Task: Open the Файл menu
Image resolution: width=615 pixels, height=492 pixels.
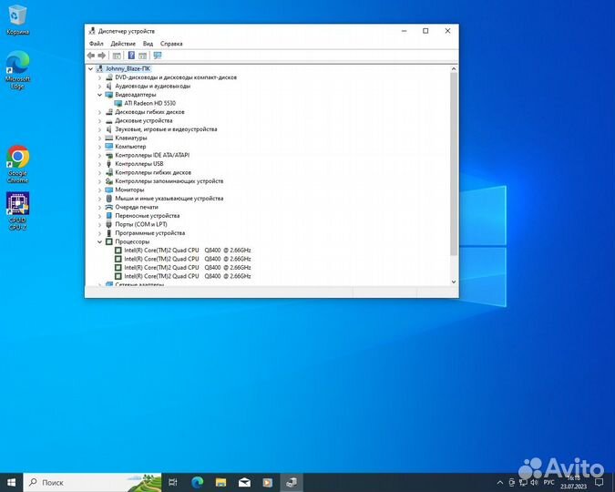Action: (x=96, y=44)
